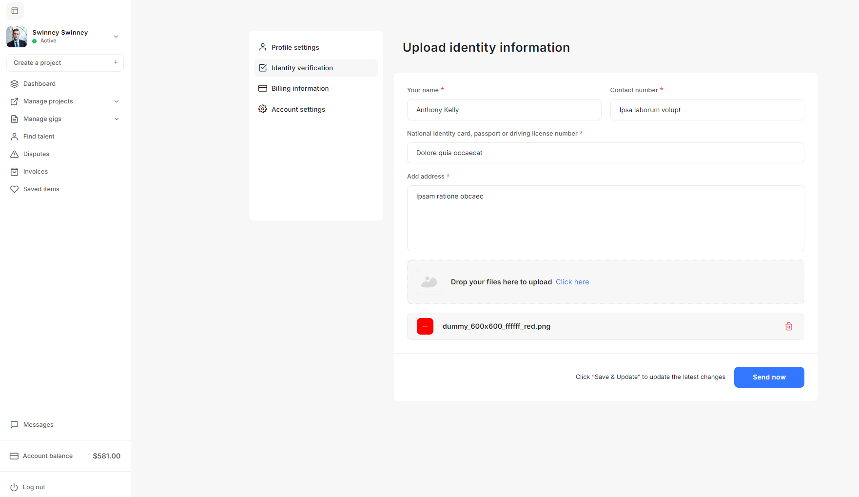Open the Swinney Swinney user dropdown
Viewport: 859px width, 497px height.
coord(116,37)
